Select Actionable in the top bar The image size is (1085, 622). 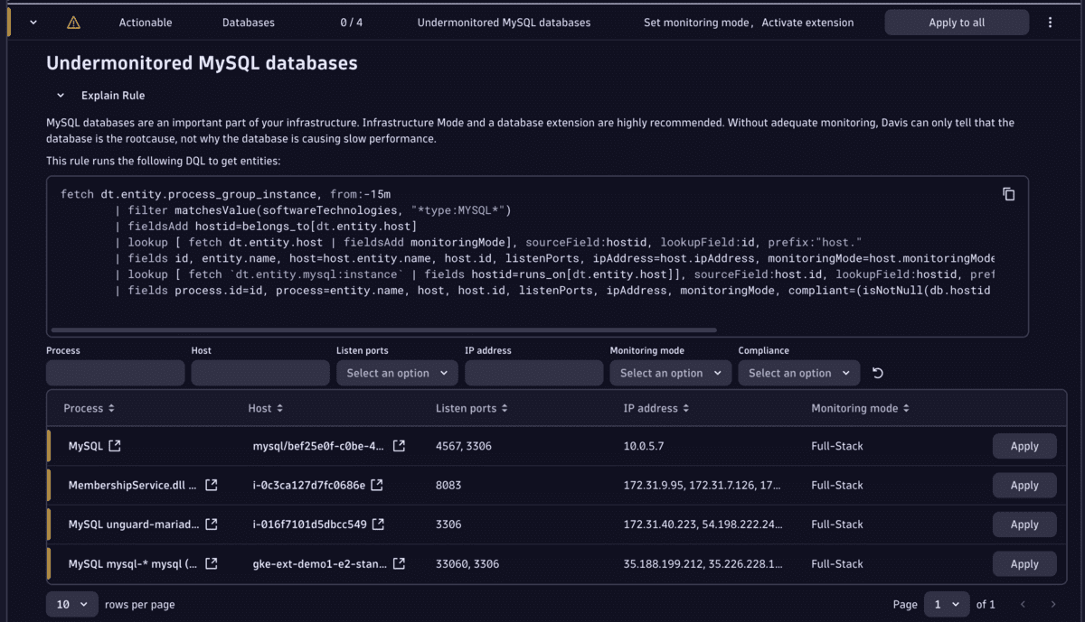tap(146, 22)
